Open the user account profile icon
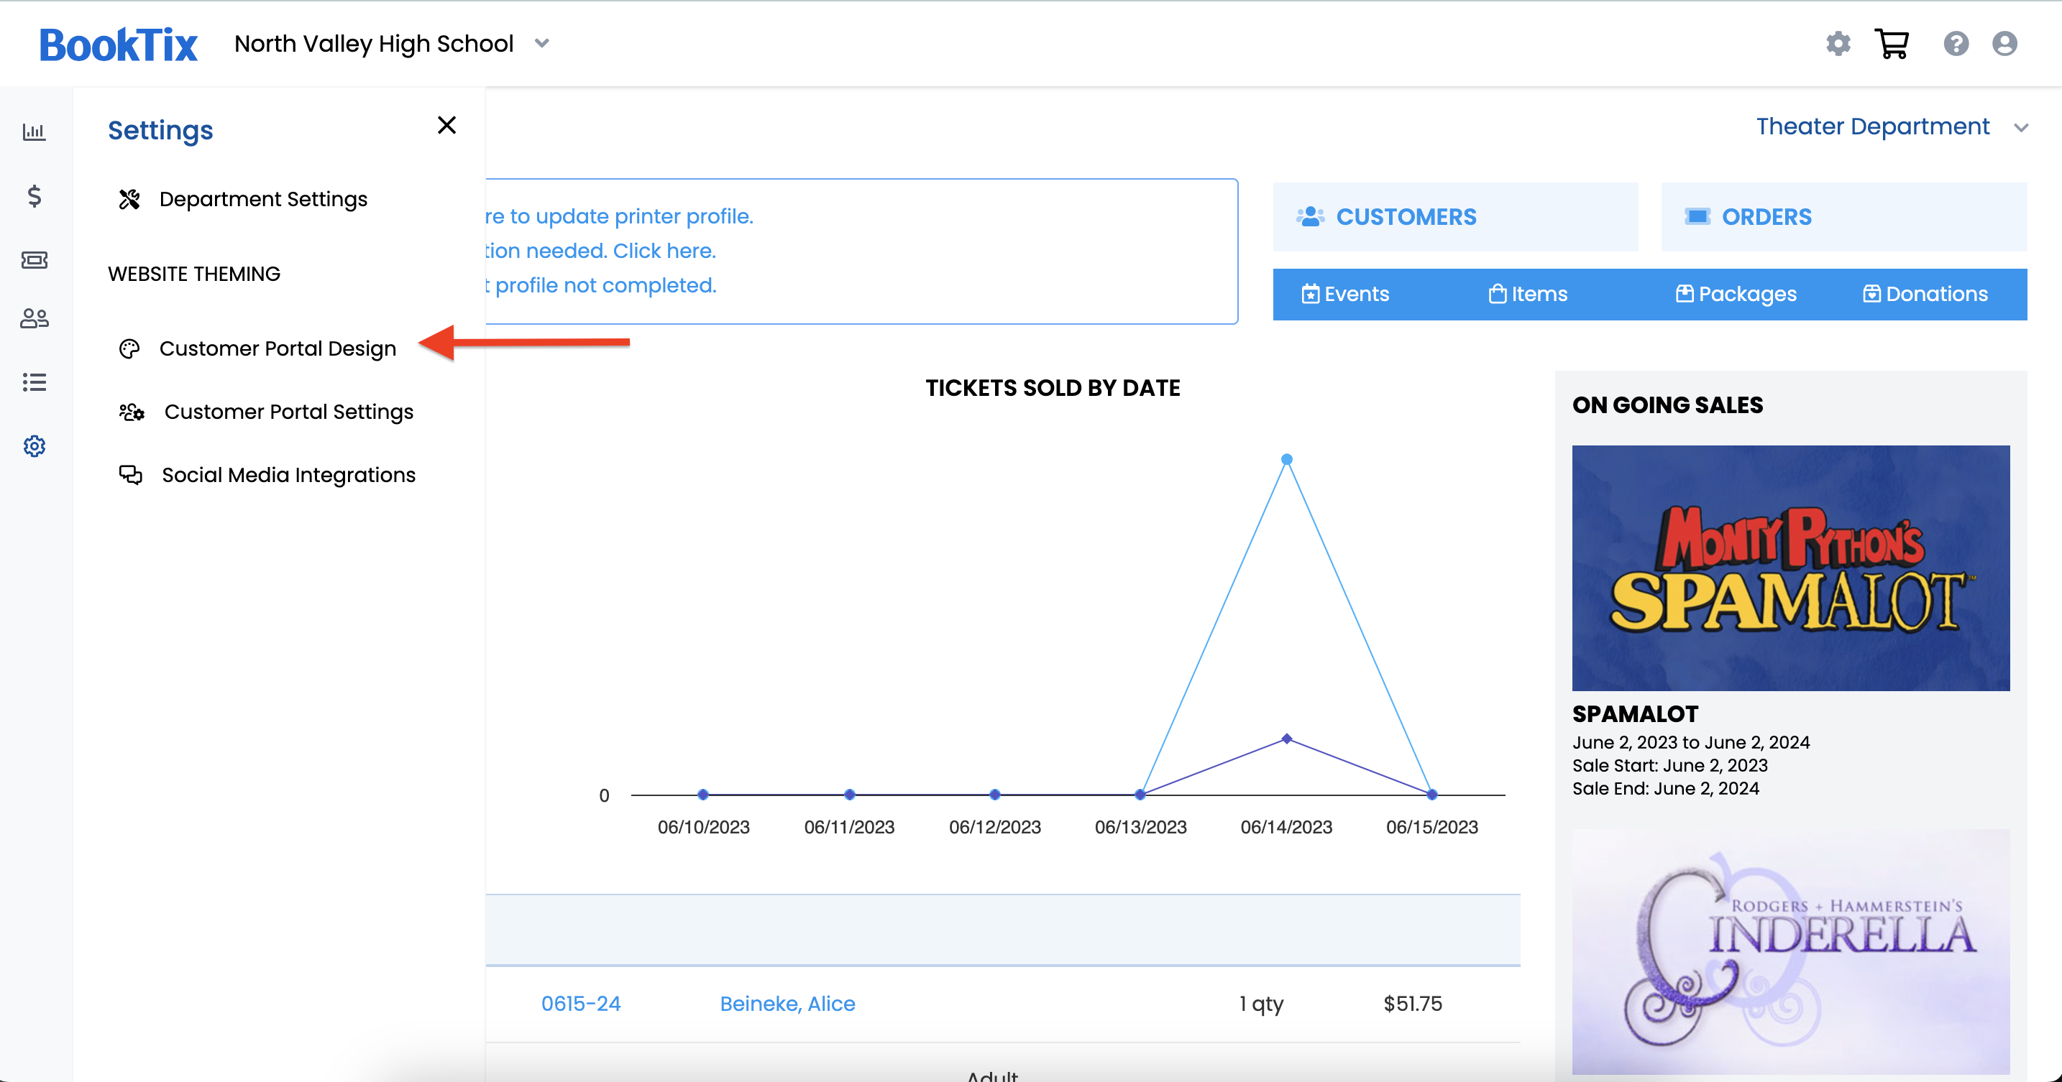Screen dimensions: 2062x1082 pos(2004,43)
